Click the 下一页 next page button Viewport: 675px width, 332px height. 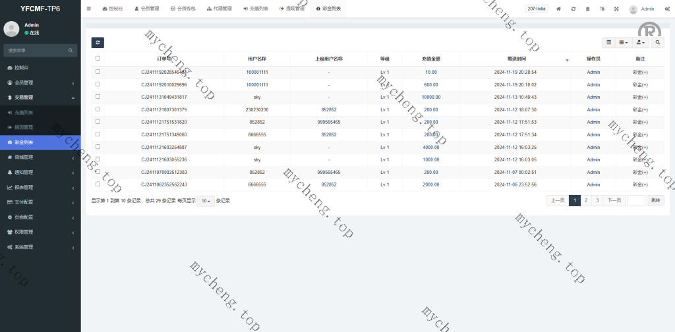614,200
